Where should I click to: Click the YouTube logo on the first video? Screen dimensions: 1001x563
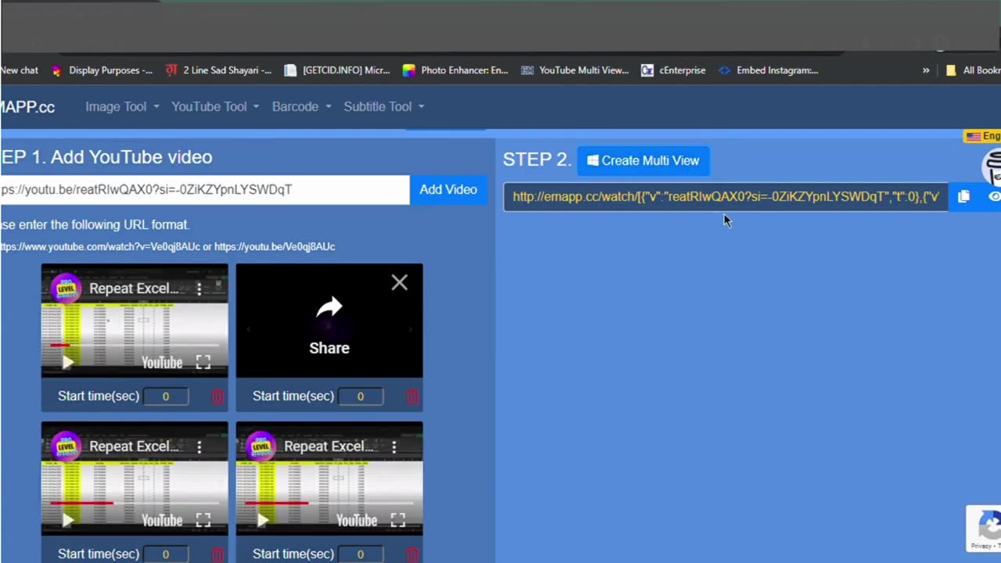tap(162, 363)
